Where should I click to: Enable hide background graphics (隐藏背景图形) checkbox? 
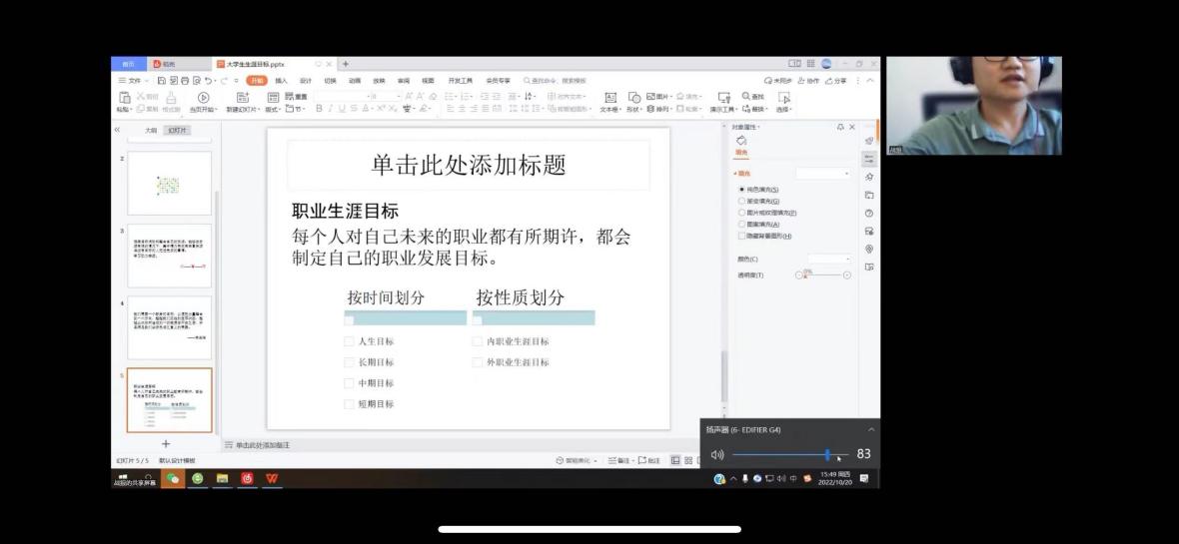[741, 236]
